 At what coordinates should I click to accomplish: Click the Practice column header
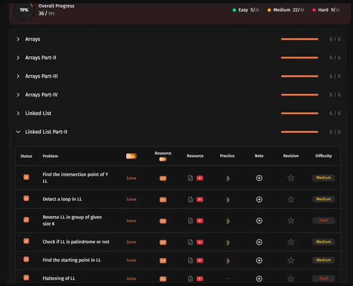227,156
